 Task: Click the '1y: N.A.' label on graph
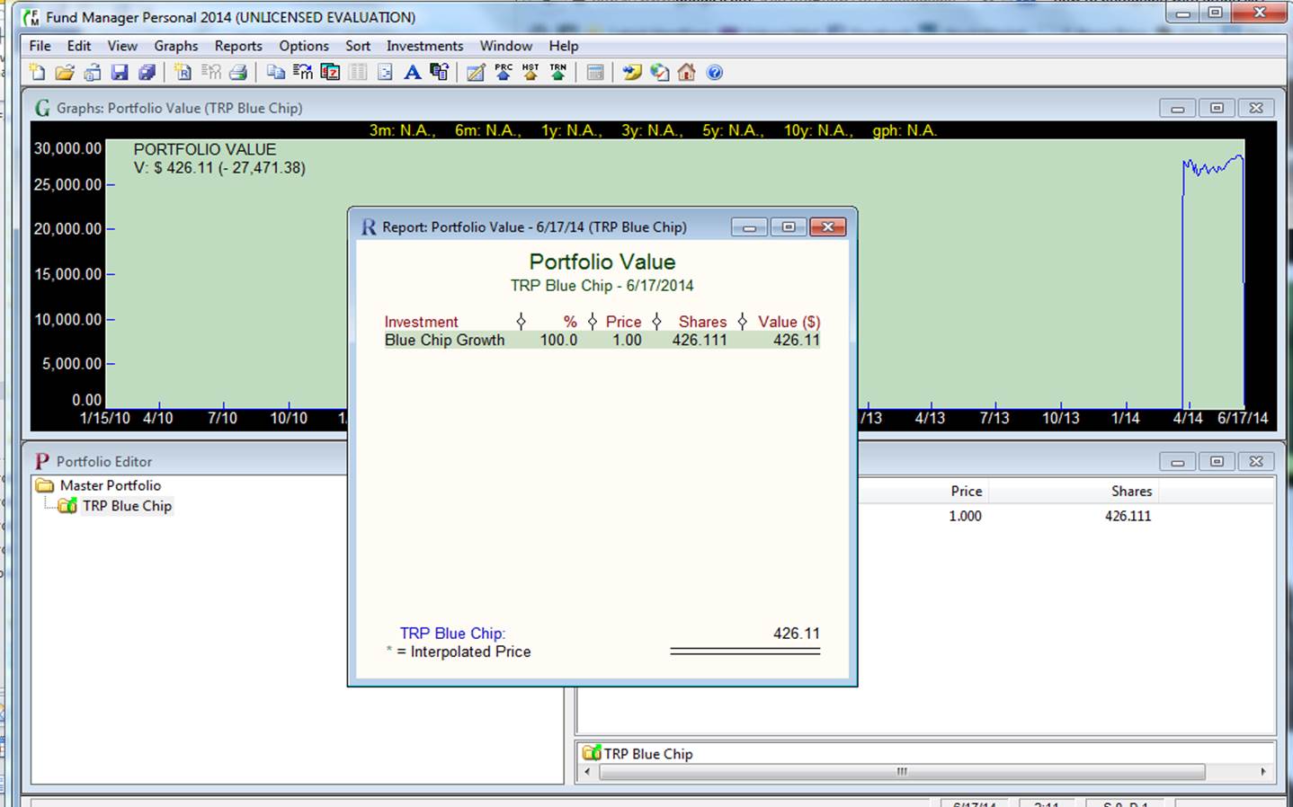point(572,130)
